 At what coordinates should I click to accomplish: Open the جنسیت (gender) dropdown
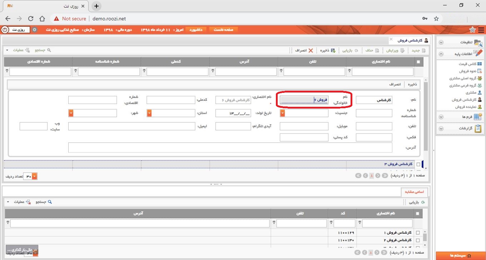click(282, 113)
